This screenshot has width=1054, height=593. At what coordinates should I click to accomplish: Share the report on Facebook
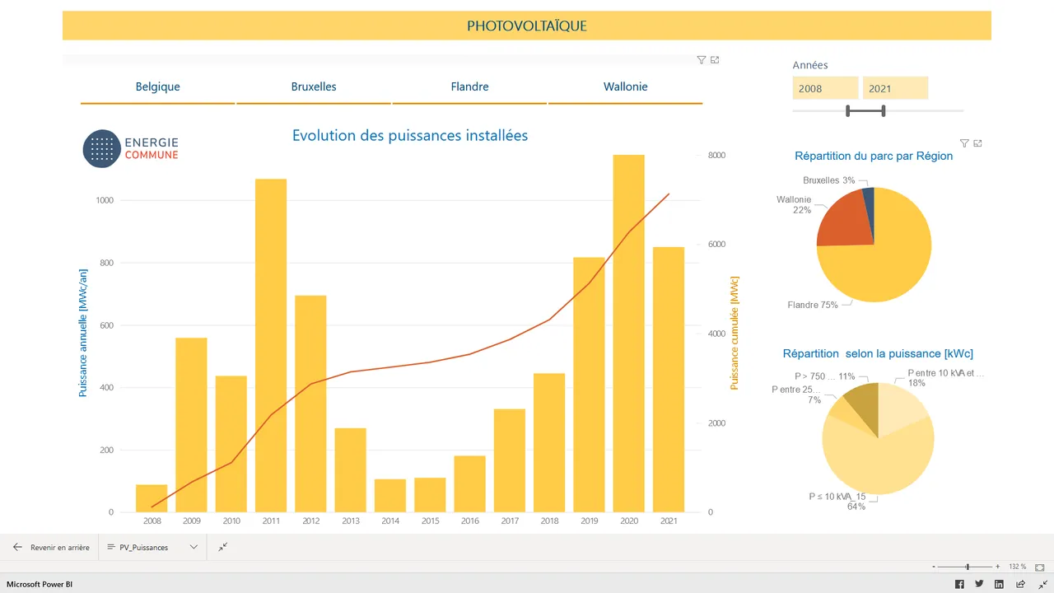[x=959, y=584]
